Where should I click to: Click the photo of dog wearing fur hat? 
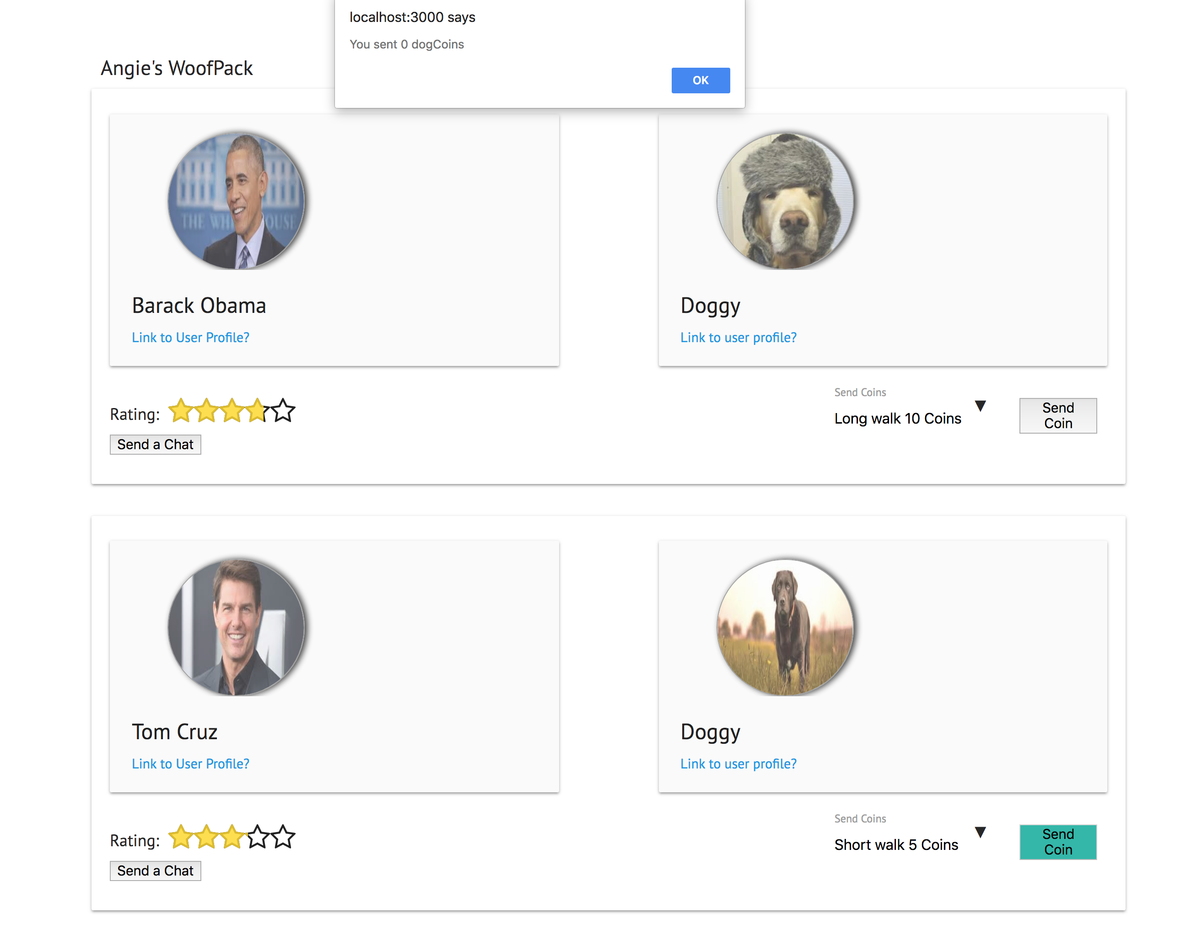click(785, 201)
